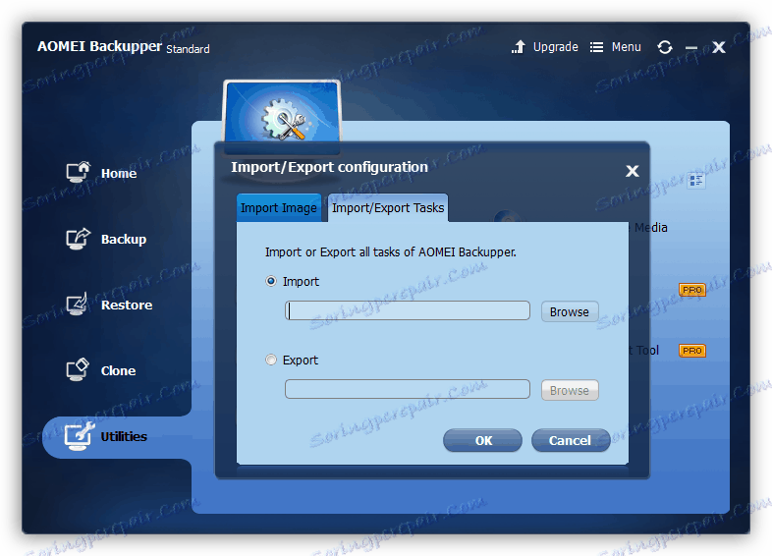Click Browse next to Import path

tap(570, 311)
